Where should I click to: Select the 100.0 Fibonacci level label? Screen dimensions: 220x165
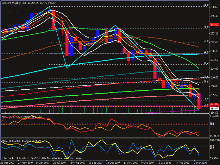coord(206,5)
